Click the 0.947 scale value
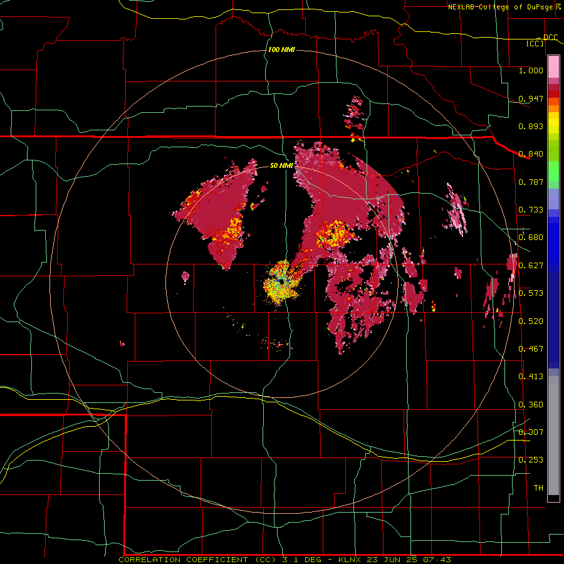The width and height of the screenshot is (564, 564). click(x=531, y=98)
